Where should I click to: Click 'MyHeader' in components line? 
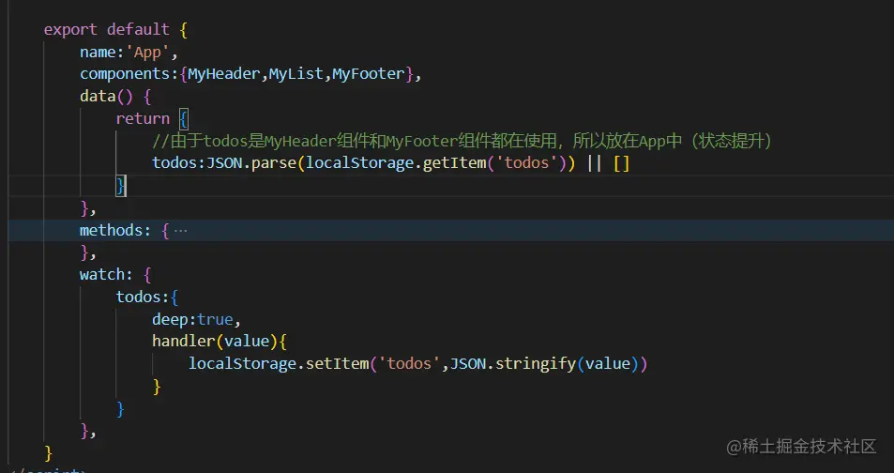pos(224,74)
